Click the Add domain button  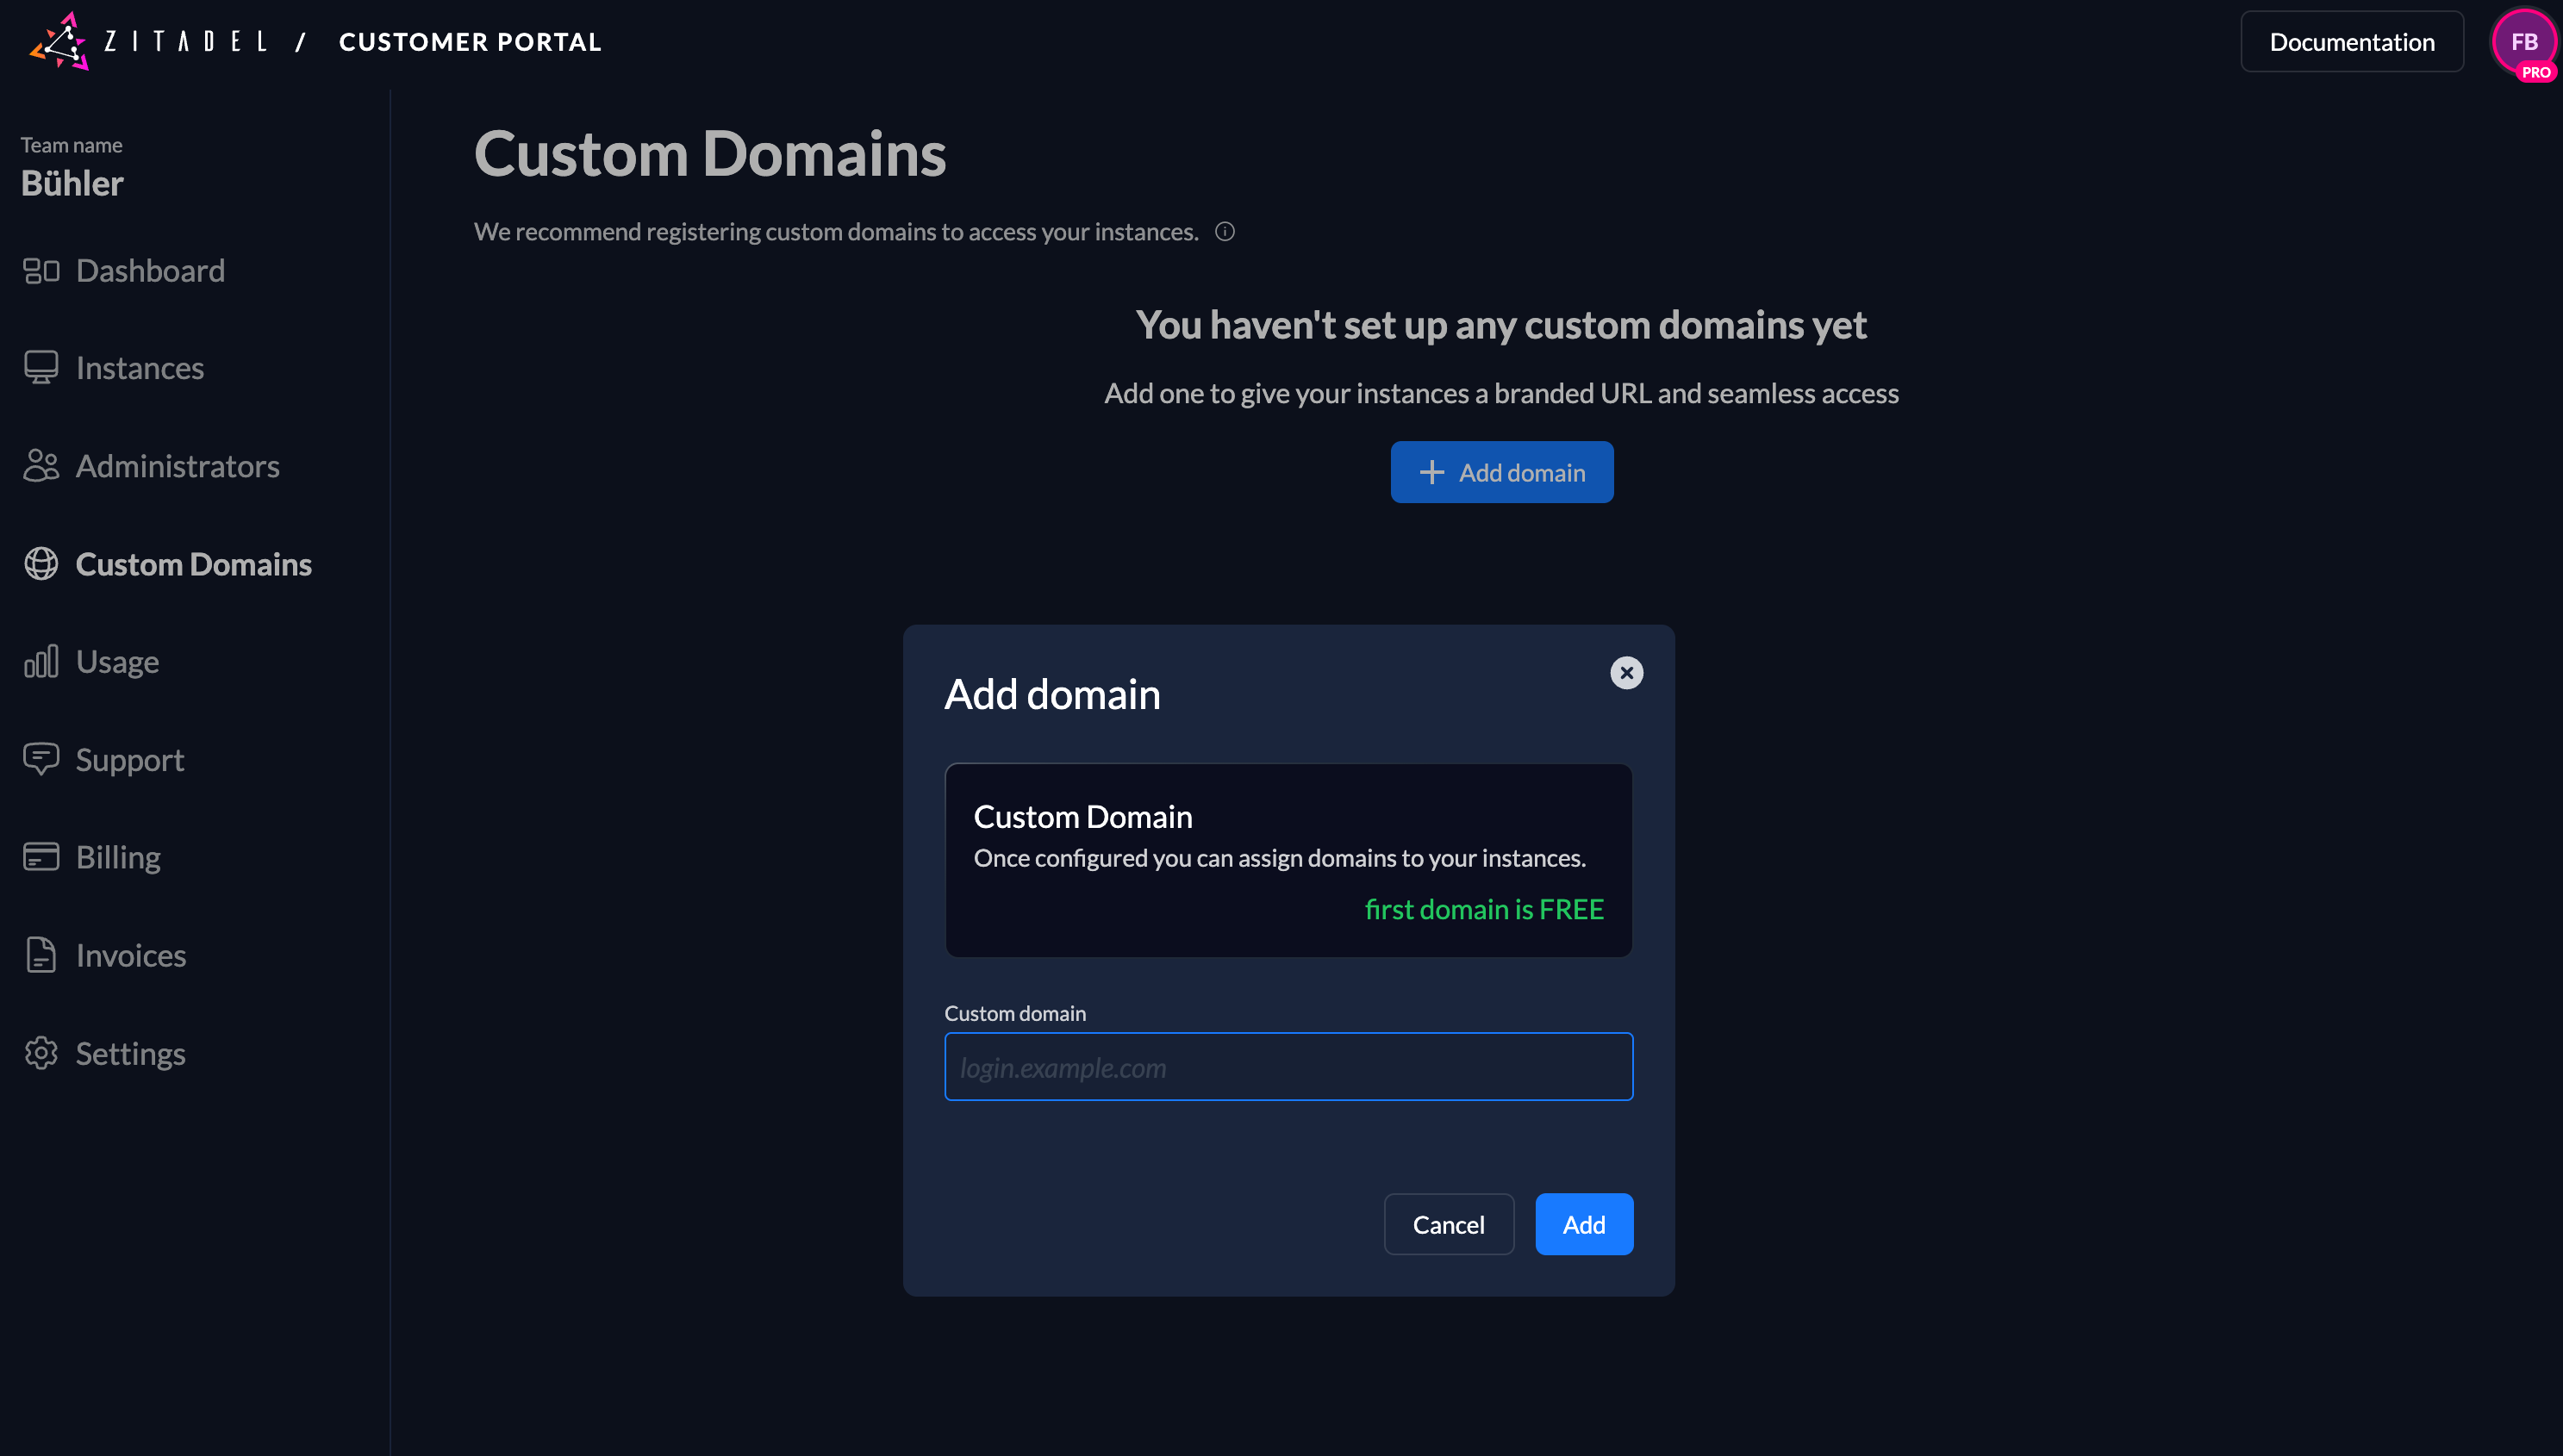pyautogui.click(x=1501, y=471)
